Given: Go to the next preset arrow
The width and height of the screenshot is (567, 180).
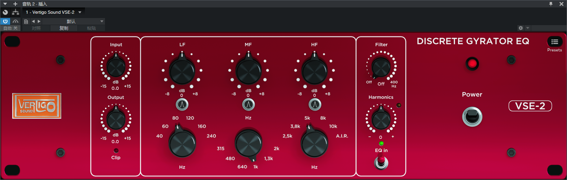Looking at the screenshot, I should coord(39,21).
